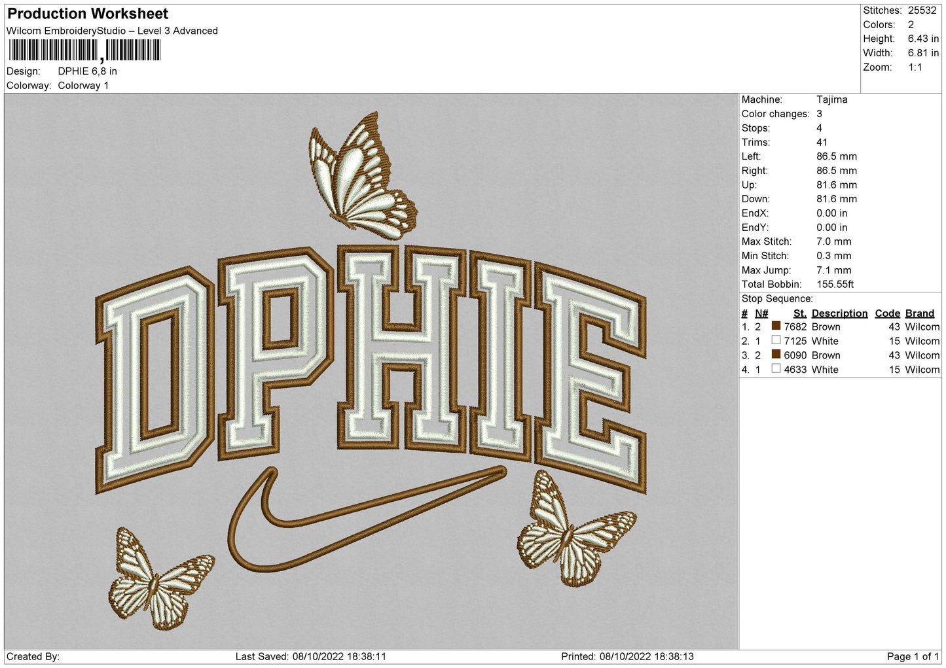This screenshot has width=946, height=668.
Task: Click the 'Created By:' footer label
Action: [x=33, y=656]
